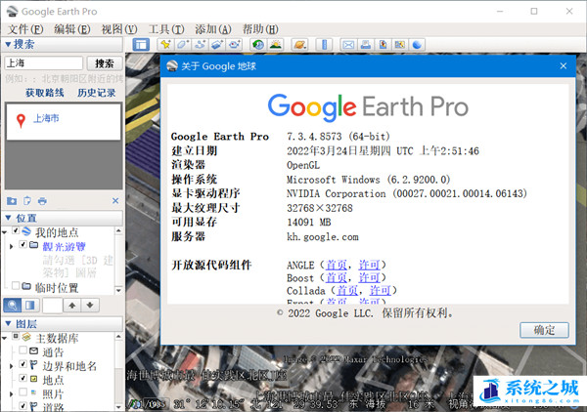Move item up with the up arrow button
587x412 pixels.
coord(72,306)
